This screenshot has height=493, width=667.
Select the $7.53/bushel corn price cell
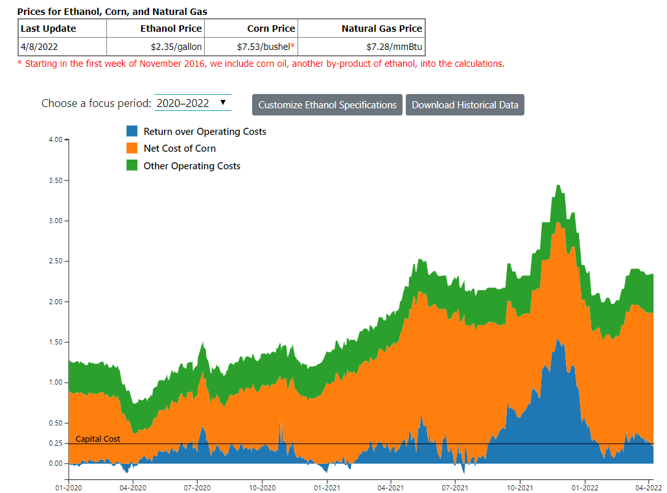[266, 47]
